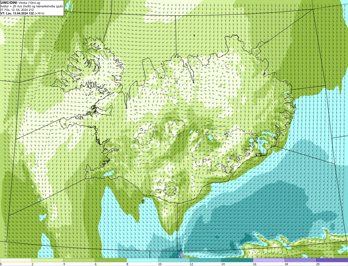
Task: Choose the 14–16 m/s dark teal swatch
Action: click(237, 260)
